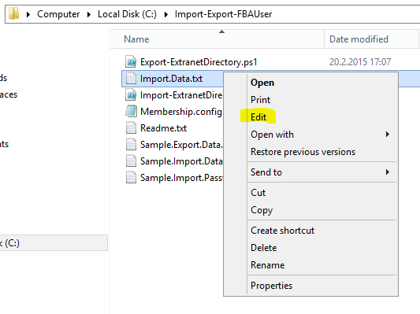
Task: Select Rename from the context menu
Action: [268, 265]
